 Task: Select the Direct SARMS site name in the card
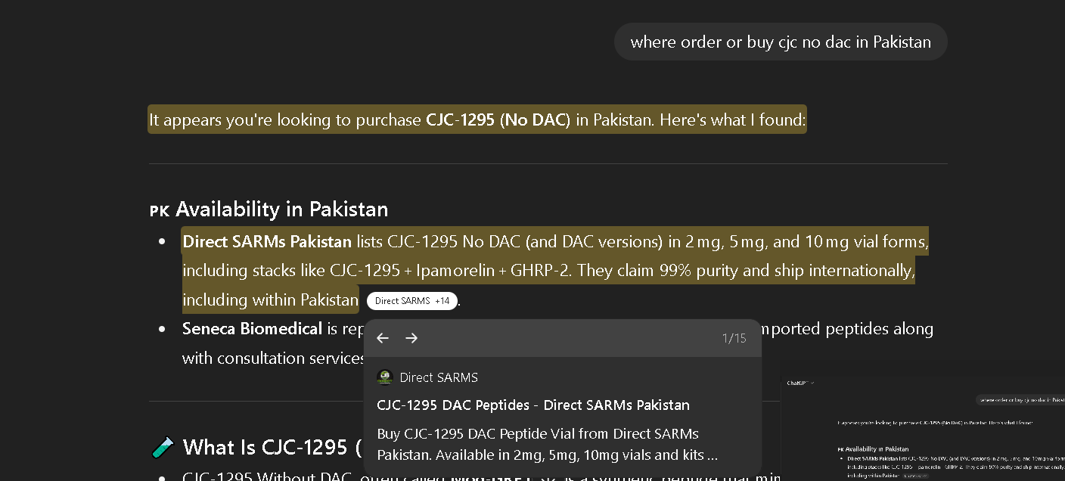439,377
